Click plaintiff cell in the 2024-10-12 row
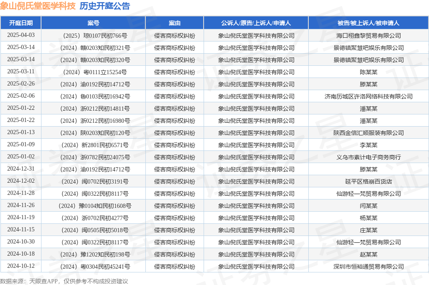This screenshot has height=285, width=429. pyautogui.click(x=256, y=267)
